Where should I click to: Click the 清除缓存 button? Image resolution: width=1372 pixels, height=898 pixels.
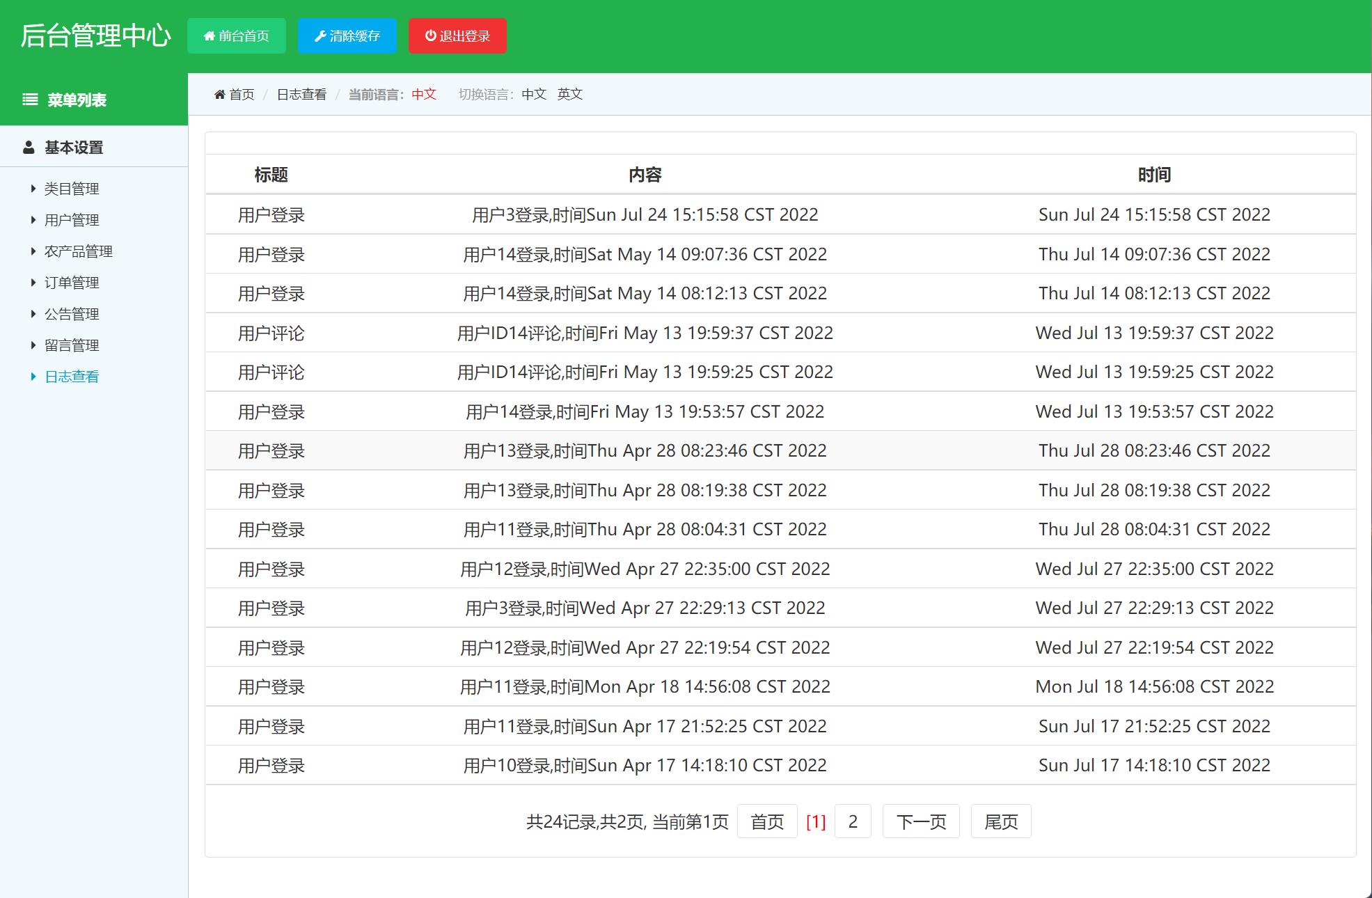(x=347, y=36)
